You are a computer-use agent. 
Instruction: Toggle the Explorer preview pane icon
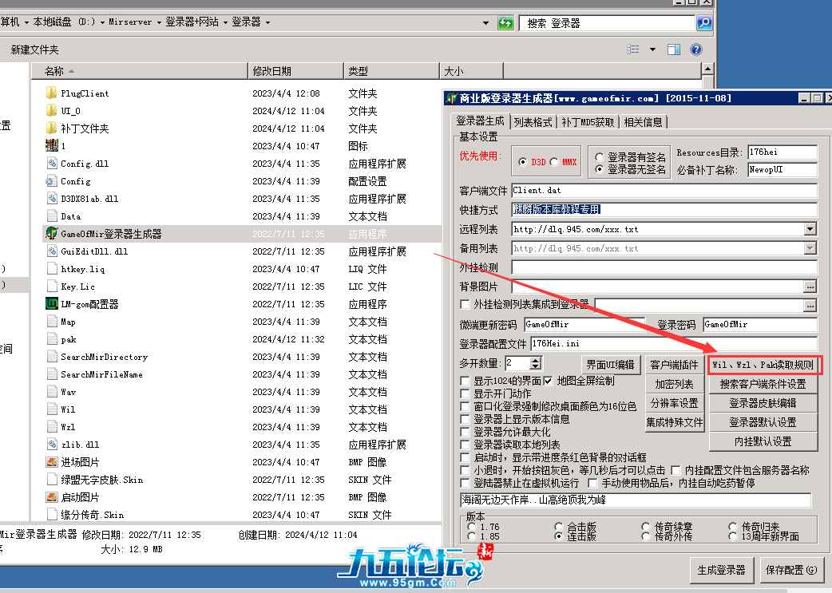coord(674,49)
